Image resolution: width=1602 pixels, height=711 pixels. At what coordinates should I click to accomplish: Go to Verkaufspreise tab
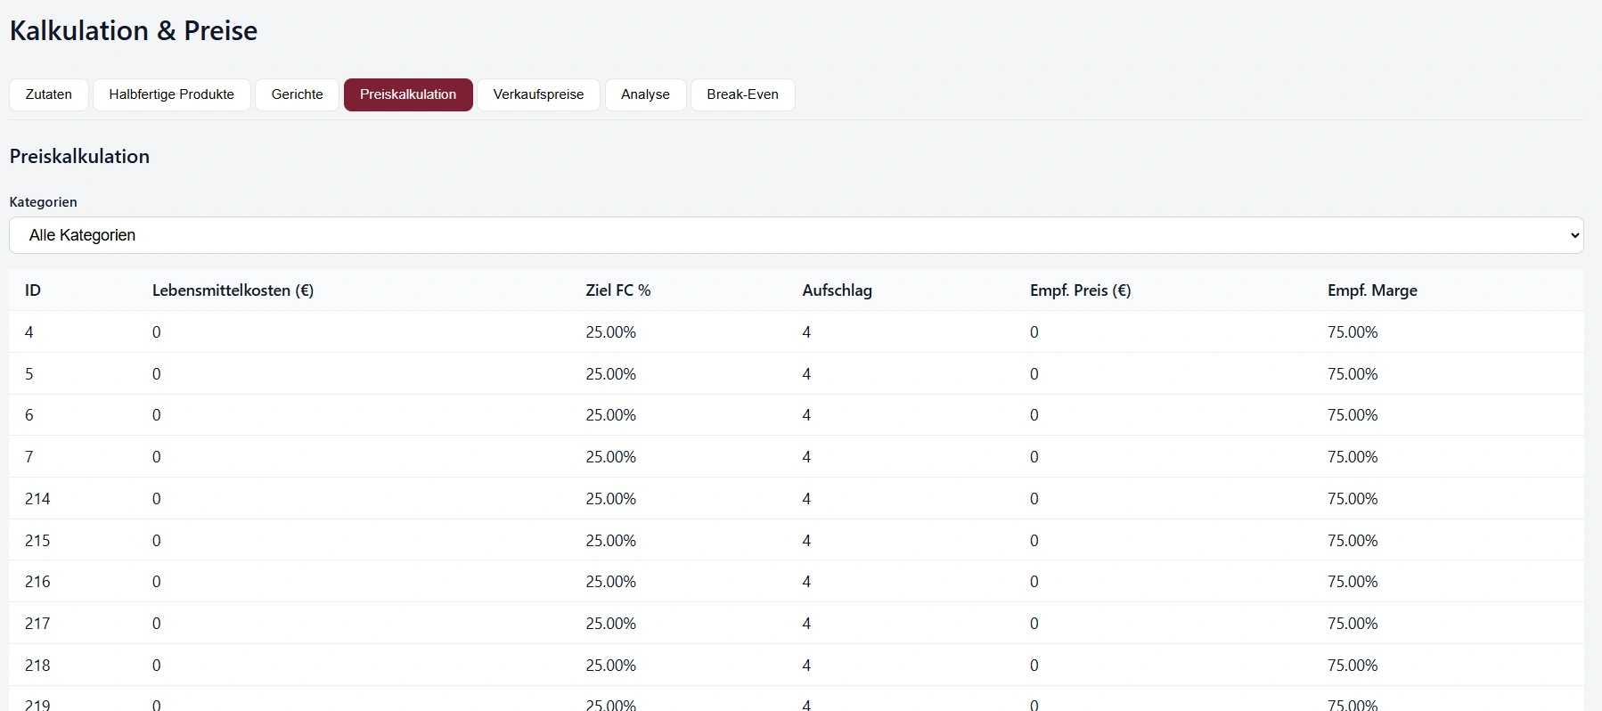[x=539, y=94]
